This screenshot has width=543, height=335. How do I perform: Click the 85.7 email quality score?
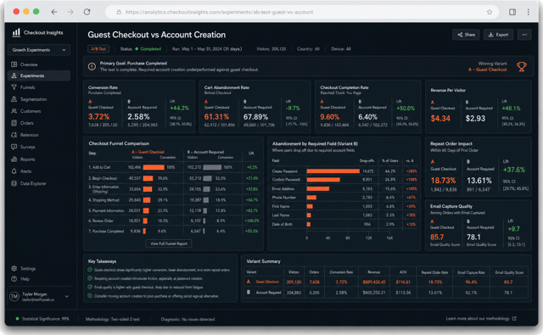coord(437,237)
